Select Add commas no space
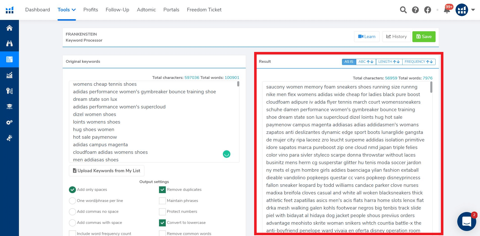 click(72, 212)
